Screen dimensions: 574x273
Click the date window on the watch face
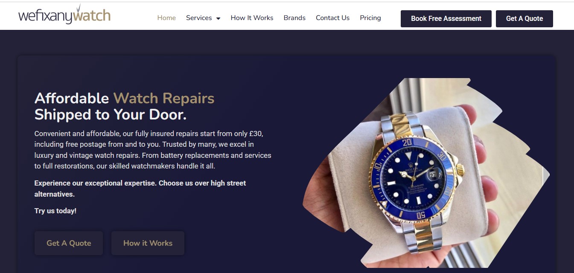click(434, 175)
